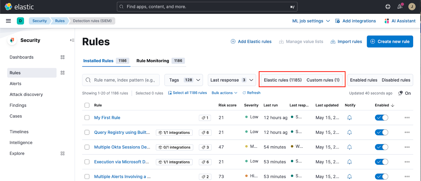Toggle the hamburger navigation menu

8,21
